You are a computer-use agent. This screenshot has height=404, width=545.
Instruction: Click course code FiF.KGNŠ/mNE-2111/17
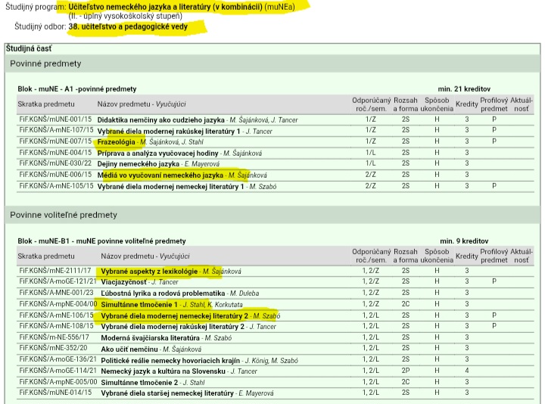click(x=54, y=271)
